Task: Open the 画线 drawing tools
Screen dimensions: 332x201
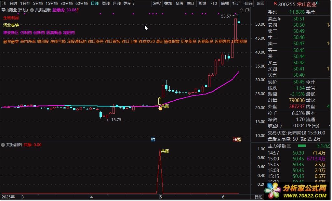Action: (202, 3)
